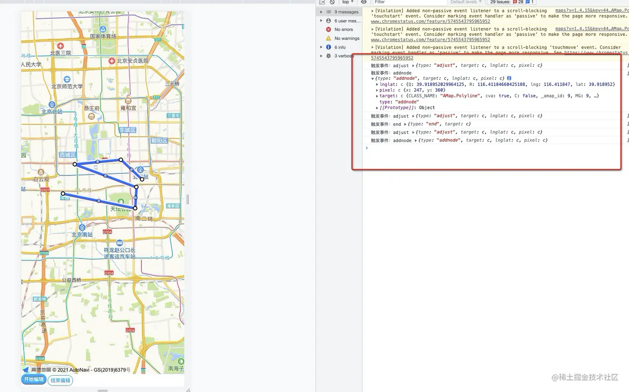Click the blue info icon beside 6 info

(329, 47)
